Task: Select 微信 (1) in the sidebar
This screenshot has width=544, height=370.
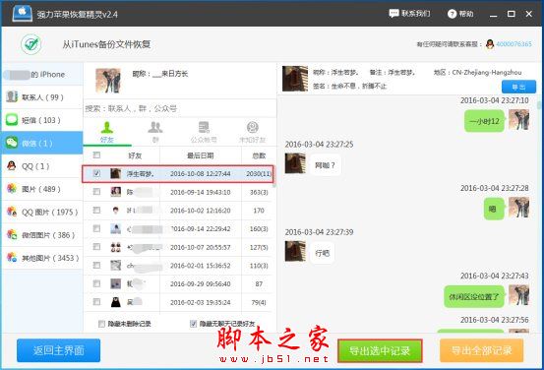Action: (41, 143)
